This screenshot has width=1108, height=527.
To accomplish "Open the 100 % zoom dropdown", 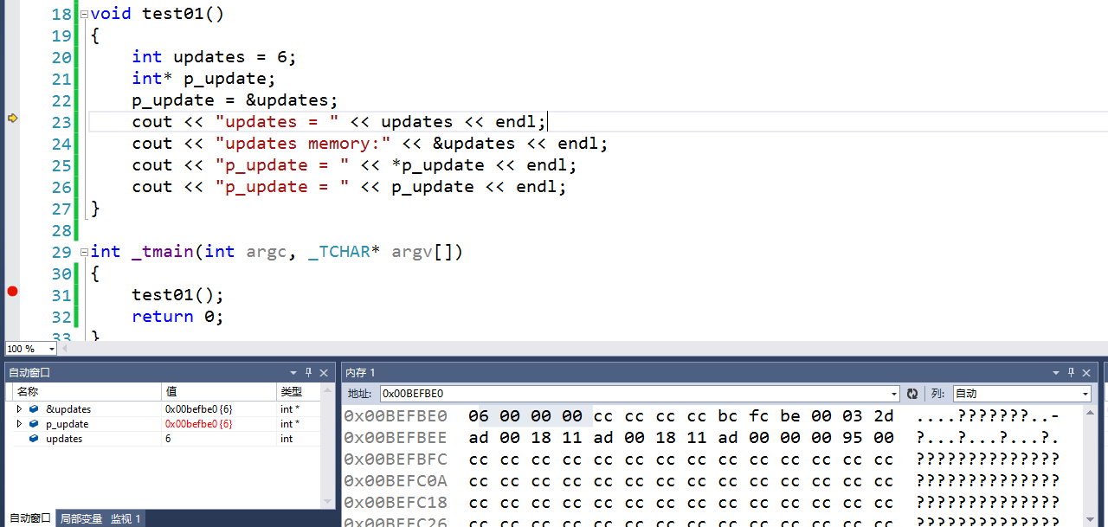I will coord(52,349).
